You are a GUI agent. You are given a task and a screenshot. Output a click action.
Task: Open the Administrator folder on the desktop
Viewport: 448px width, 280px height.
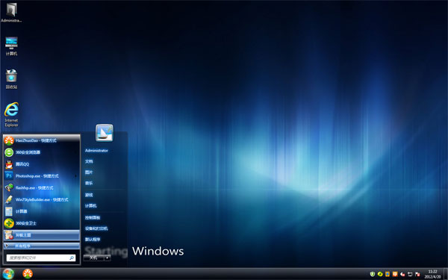click(11, 12)
